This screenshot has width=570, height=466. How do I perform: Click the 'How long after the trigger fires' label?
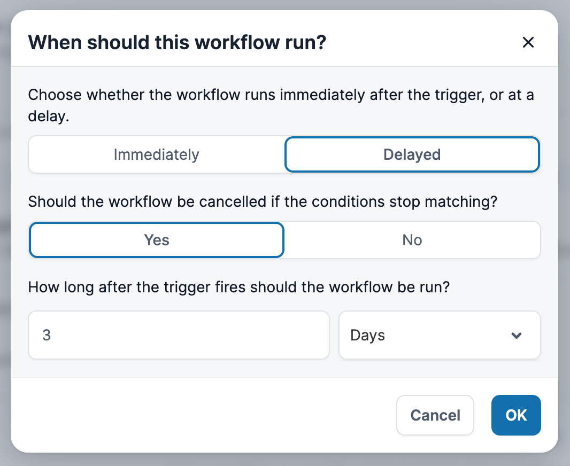coord(239,288)
